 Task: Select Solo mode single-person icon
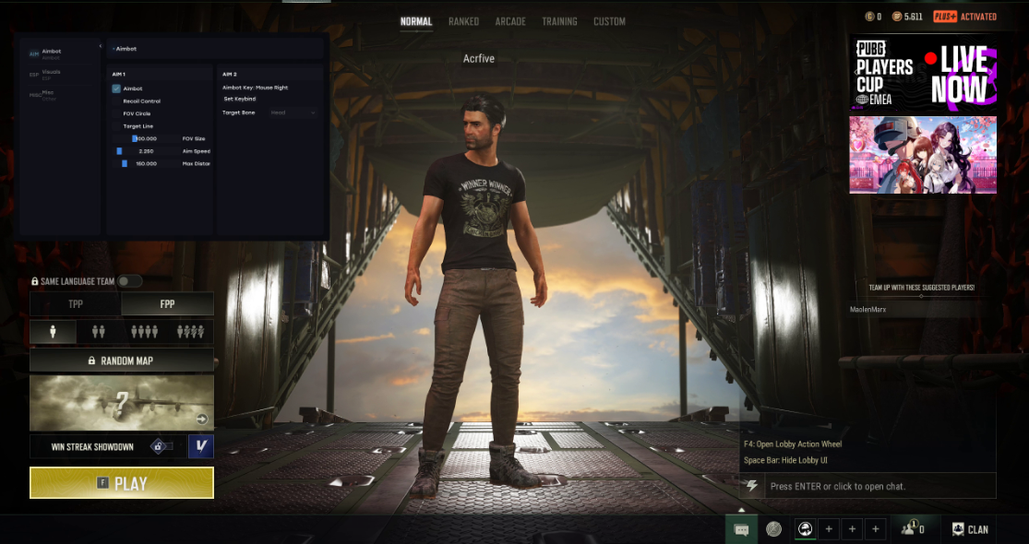53,332
